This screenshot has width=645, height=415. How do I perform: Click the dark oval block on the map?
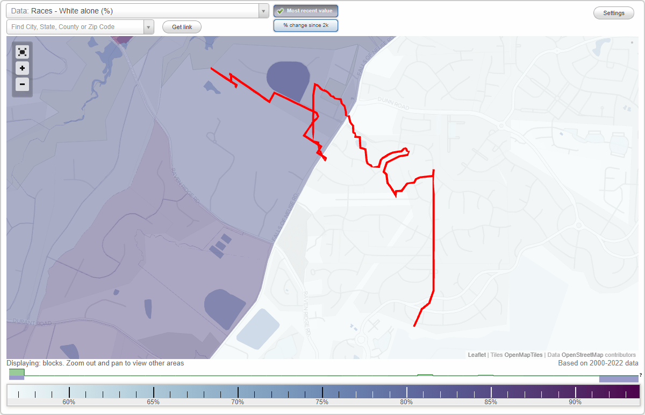coord(289,81)
